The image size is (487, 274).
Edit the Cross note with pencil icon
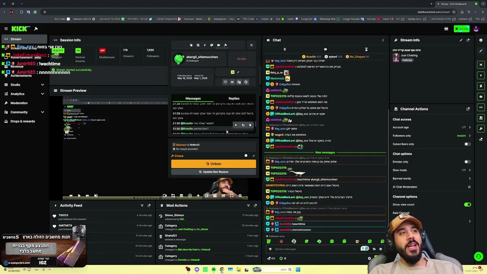pyautogui.click(x=254, y=156)
